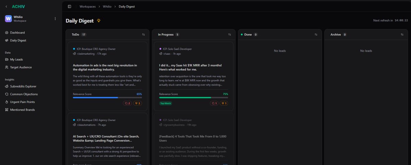Click the red 1 objections badge on SaaS card
This screenshot has height=165, width=411.
click(214, 103)
